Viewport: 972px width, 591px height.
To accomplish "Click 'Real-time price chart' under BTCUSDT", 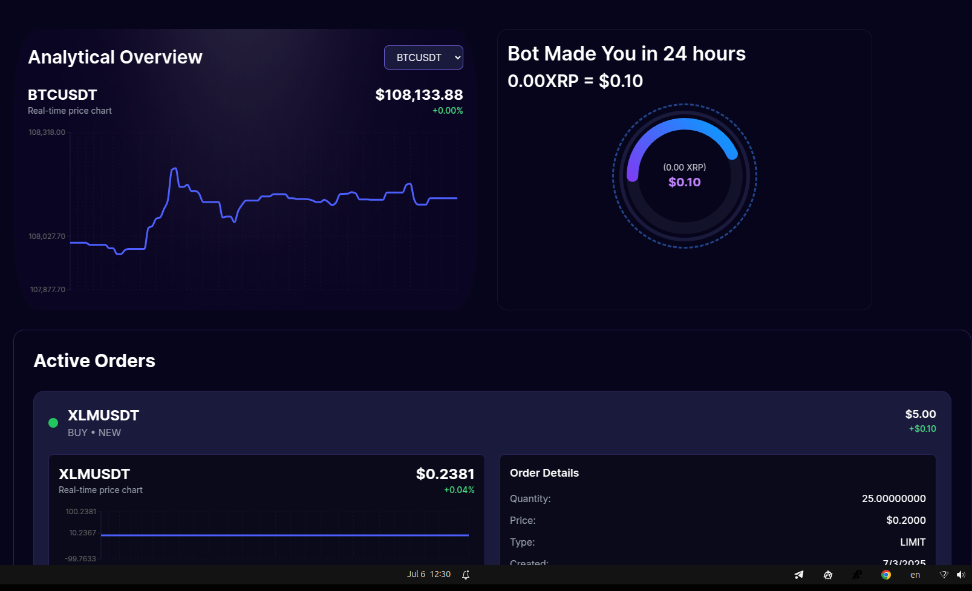I will 70,111.
